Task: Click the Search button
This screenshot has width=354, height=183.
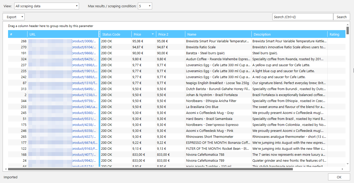Action: tap(342, 17)
